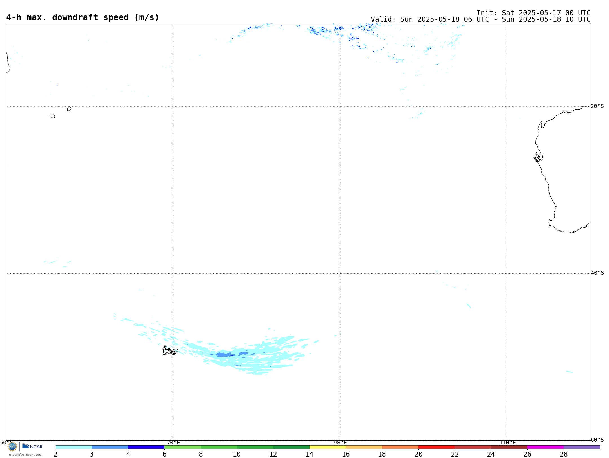Screen dimensions: 609x458
Task: Click the 110°E longitude label
Action: click(x=507, y=443)
